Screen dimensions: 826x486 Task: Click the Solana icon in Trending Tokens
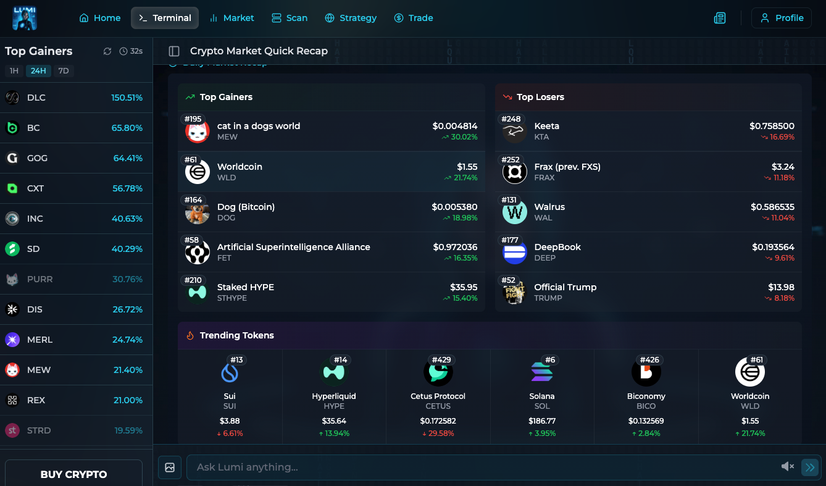[542, 372]
